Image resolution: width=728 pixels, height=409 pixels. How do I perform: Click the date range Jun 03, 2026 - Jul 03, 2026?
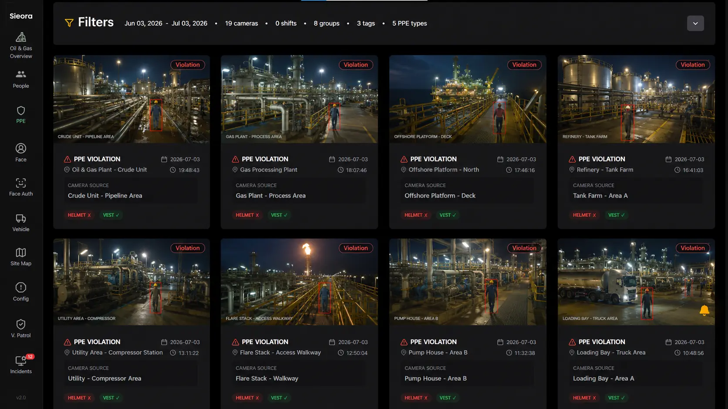(166, 23)
